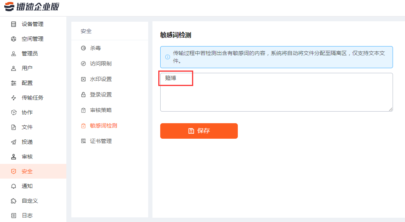Click the orange 保存 button
This screenshot has height=222, width=405.
tap(199, 131)
